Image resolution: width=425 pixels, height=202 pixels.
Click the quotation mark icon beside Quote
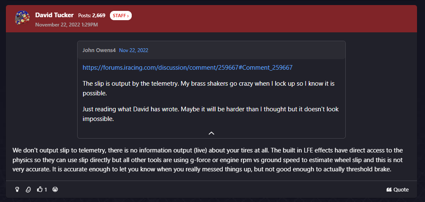pyautogui.click(x=389, y=190)
